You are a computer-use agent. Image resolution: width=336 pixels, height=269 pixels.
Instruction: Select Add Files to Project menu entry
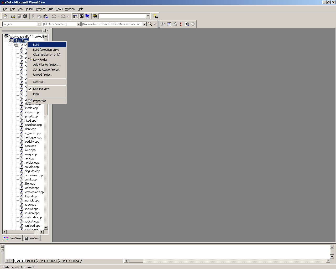[47, 65]
